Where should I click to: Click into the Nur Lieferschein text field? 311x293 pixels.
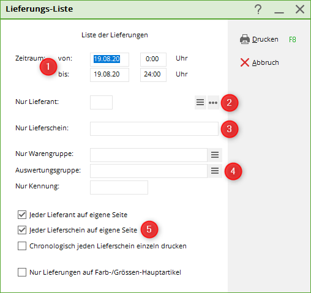tap(154, 128)
